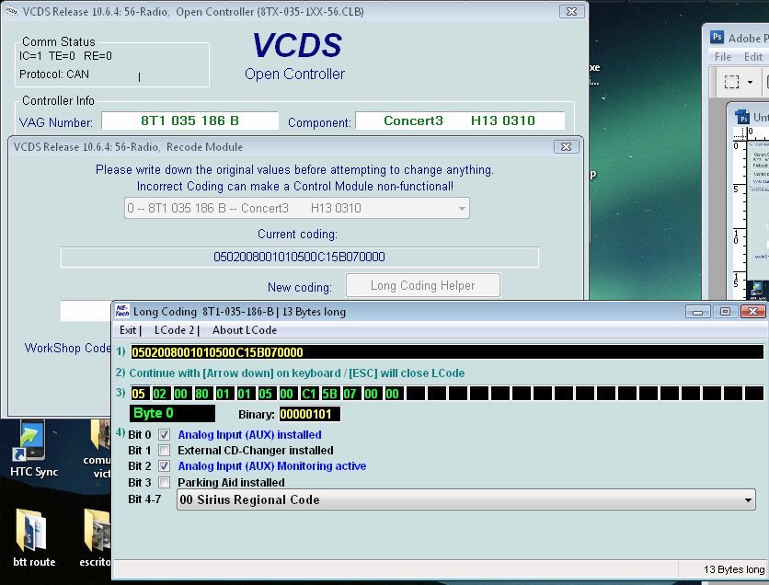Image resolution: width=769 pixels, height=585 pixels.
Task: Select byte 1 cell showing 02
Action: (x=159, y=394)
